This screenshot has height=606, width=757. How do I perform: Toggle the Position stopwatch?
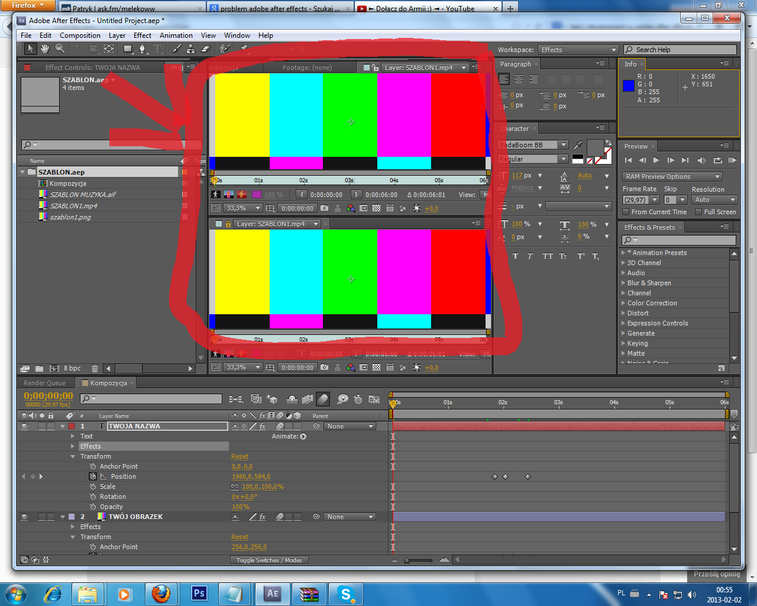click(x=93, y=476)
